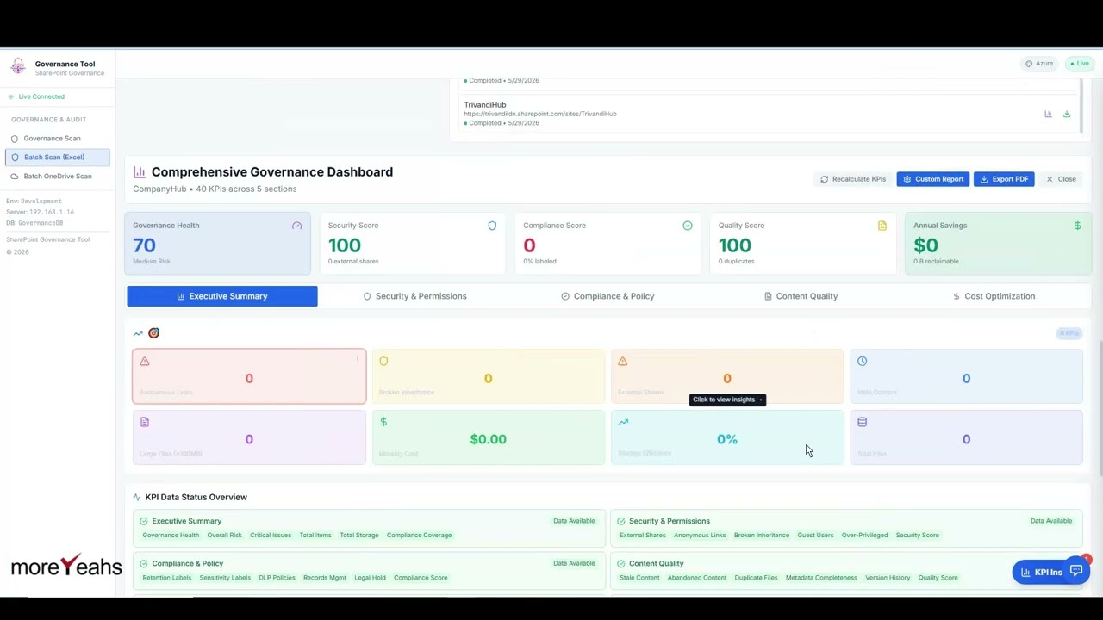This screenshot has height=620, width=1103.
Task: Open the External Shares KPI card with insights tooltip
Action: (x=727, y=376)
